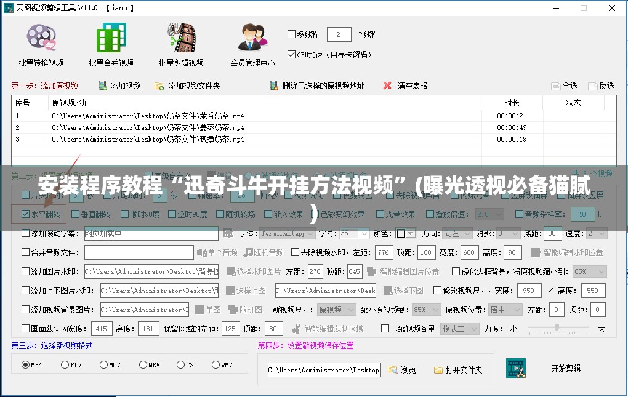Viewport: 628px width, 397px height.
Task: Click font picker icon before 字体
Action: [x=228, y=233]
